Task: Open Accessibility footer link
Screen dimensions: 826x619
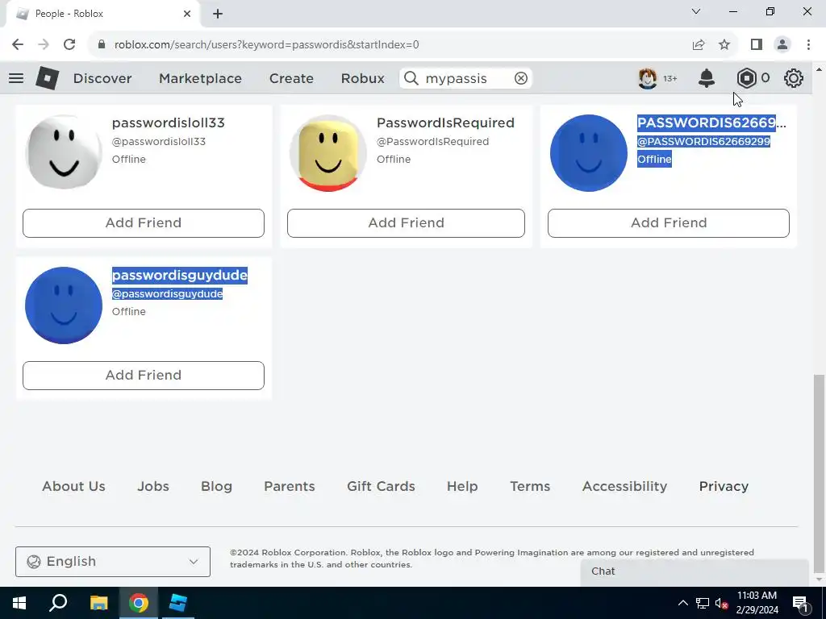Action: point(625,486)
